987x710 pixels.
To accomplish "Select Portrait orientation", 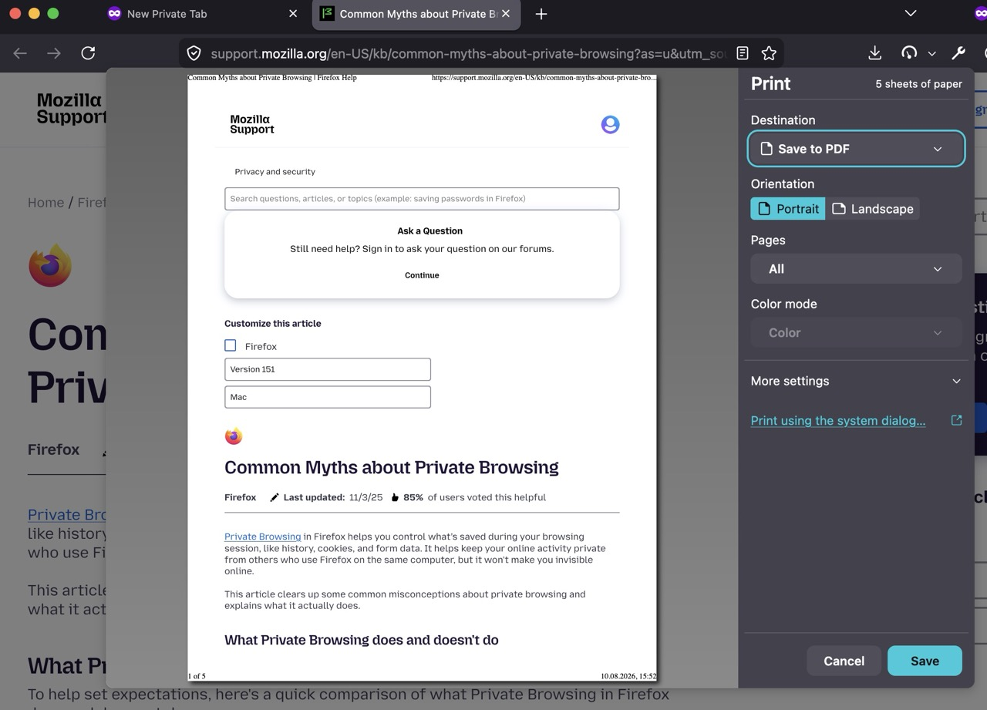I will point(788,209).
